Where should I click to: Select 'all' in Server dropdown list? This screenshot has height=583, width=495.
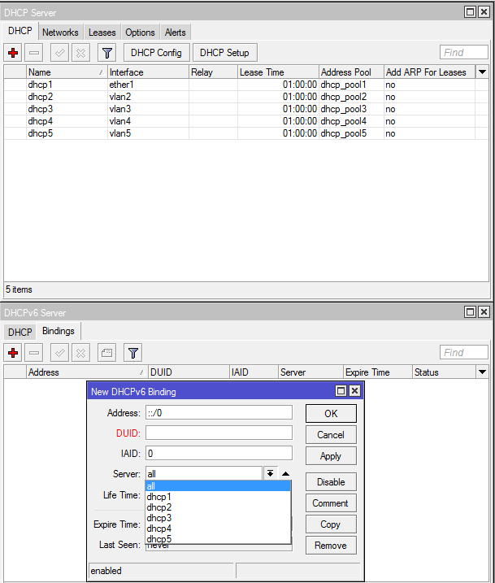click(218, 486)
